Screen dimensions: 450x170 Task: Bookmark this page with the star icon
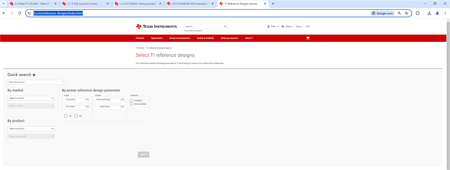[x=406, y=13]
